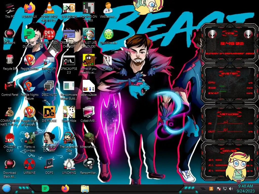
Task: Click the TIME widget header
Action: coord(230,34)
